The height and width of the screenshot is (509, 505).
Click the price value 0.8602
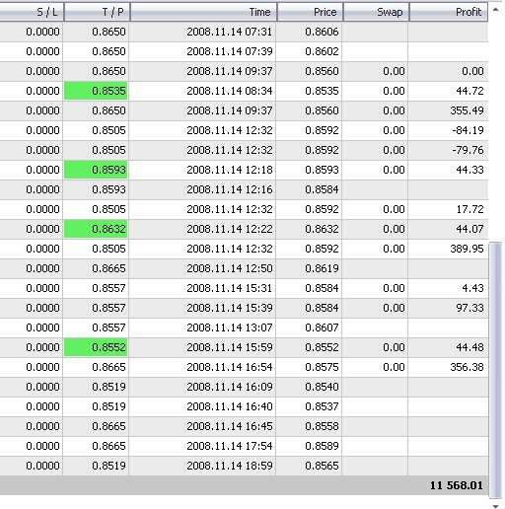point(322,51)
